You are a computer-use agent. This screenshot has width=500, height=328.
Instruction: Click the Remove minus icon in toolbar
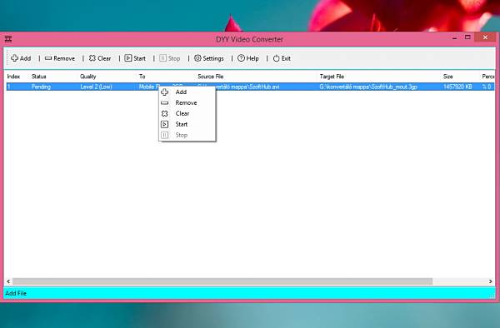coord(48,58)
